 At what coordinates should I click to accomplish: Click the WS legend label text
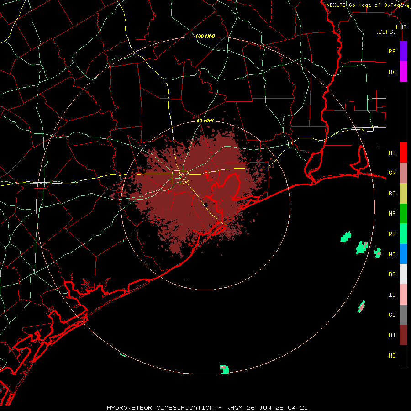coord(392,254)
